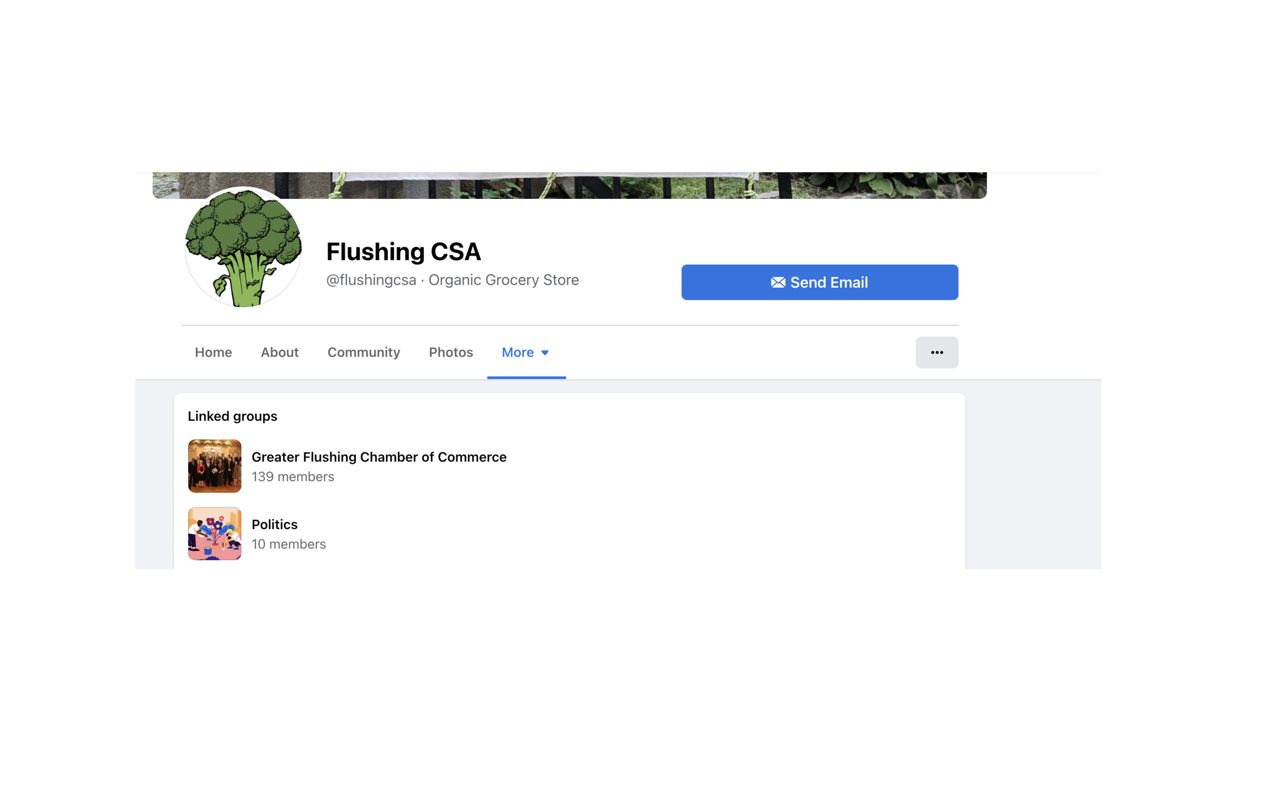Click the More tab's dropdown arrow
1278x799 pixels.
click(x=545, y=352)
